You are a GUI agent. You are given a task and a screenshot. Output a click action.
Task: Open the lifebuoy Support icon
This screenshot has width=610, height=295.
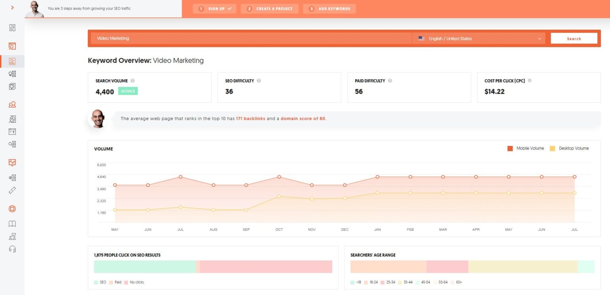[12, 209]
